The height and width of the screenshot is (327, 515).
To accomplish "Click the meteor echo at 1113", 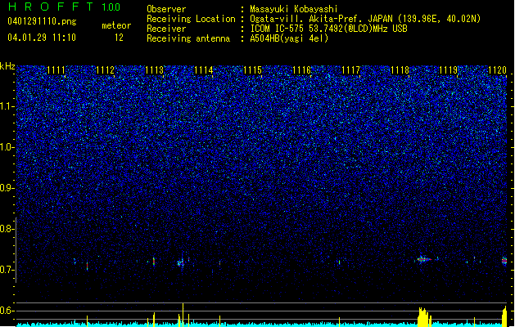I will tap(154, 262).
